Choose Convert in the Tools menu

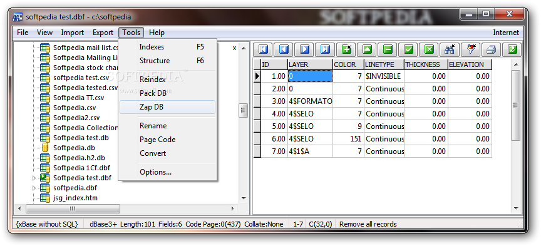click(167, 153)
